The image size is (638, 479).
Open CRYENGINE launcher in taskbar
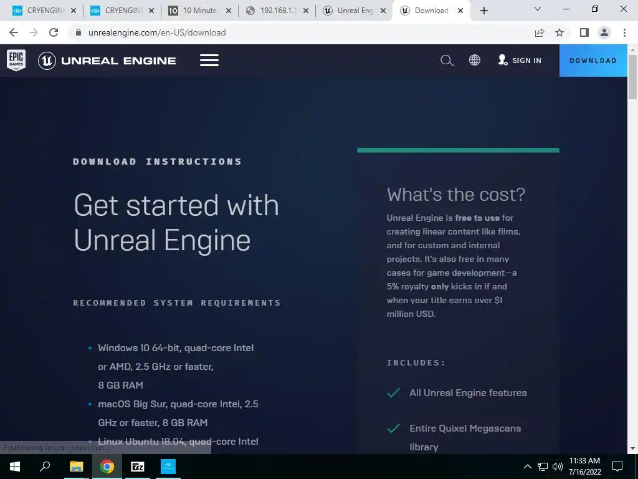pos(168,467)
